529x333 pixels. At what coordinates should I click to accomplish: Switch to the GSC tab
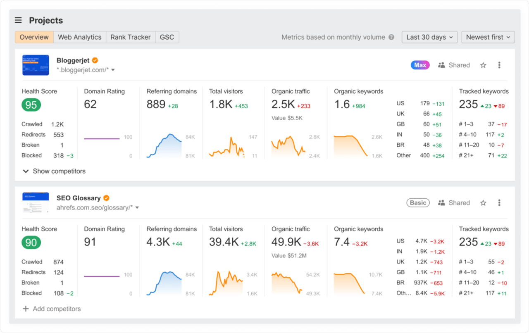pos(167,37)
